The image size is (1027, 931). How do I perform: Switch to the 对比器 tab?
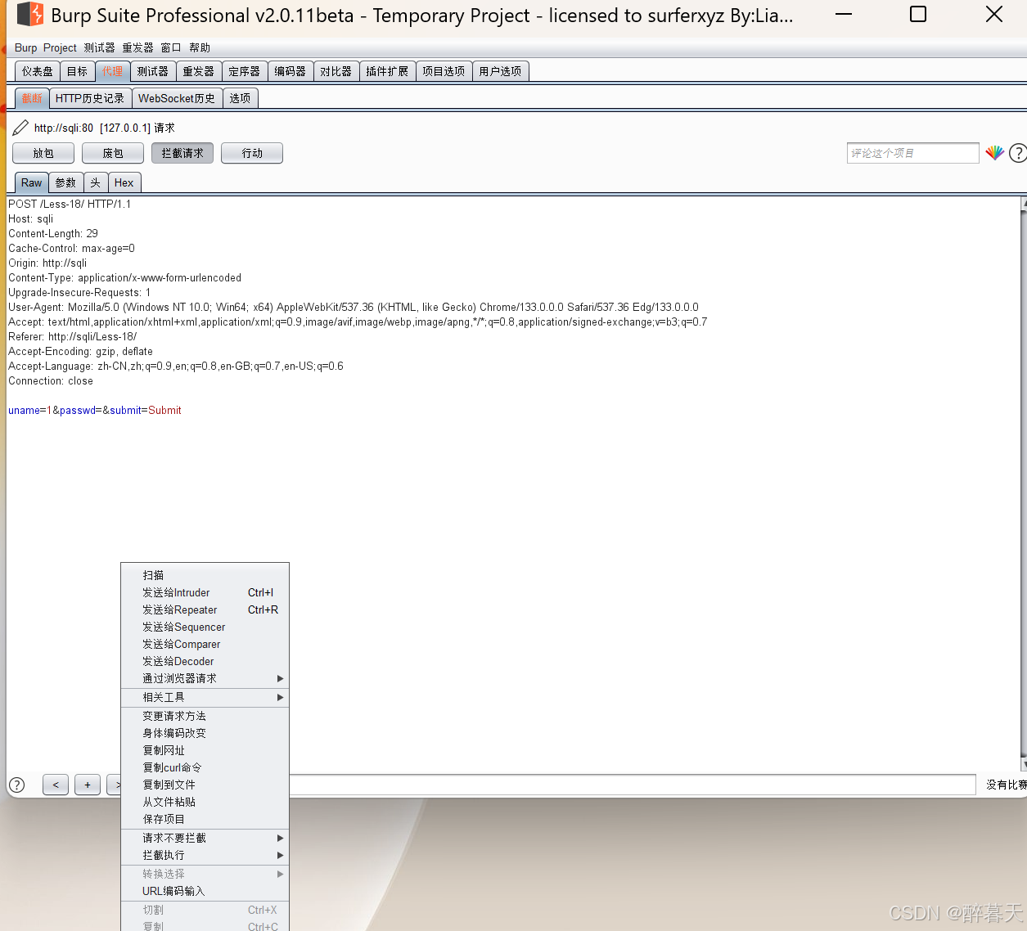coord(336,71)
